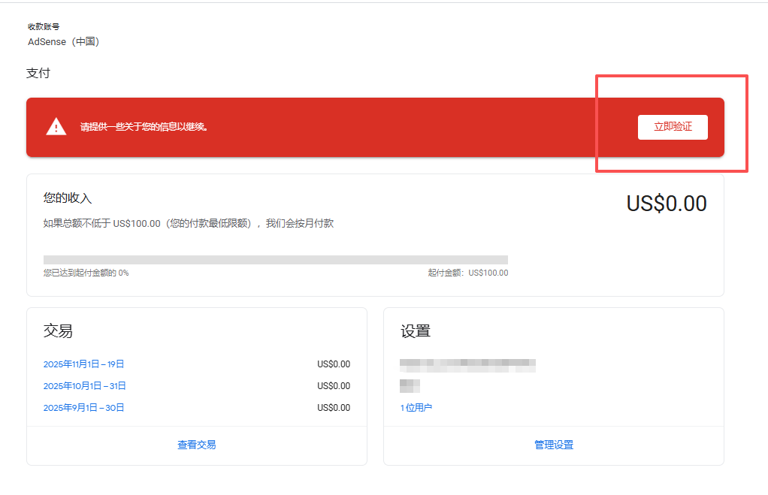Screen dimensions: 768x495
Task: Open transactions for 2025年11月1日 – 19日
Action: coord(83,364)
